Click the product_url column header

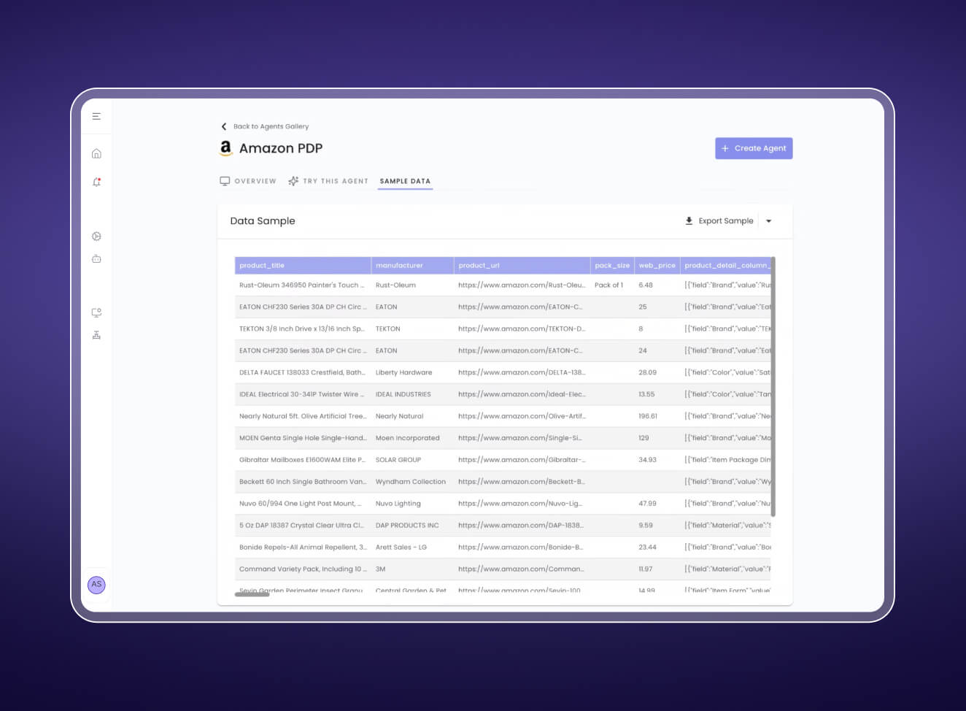coord(522,266)
